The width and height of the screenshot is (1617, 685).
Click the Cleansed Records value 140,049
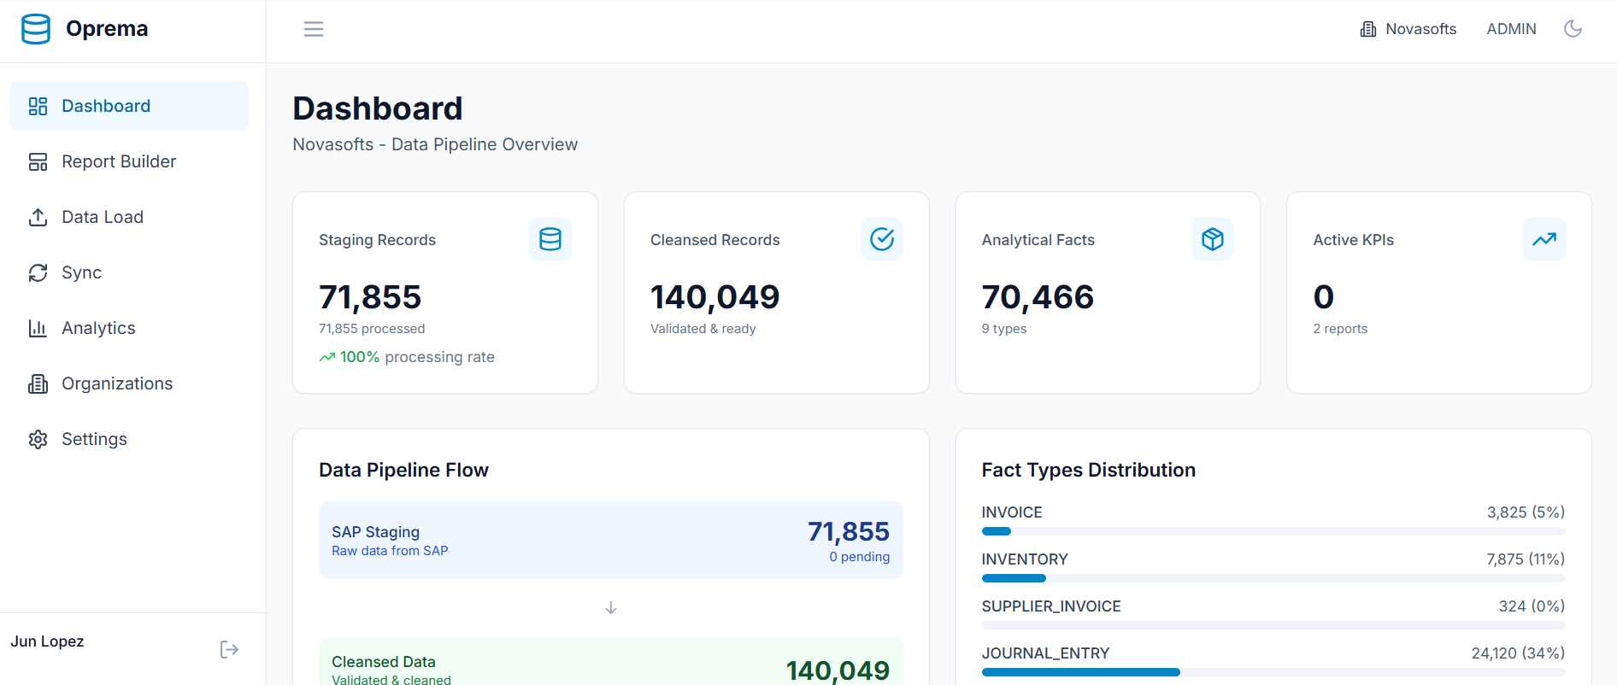715,297
